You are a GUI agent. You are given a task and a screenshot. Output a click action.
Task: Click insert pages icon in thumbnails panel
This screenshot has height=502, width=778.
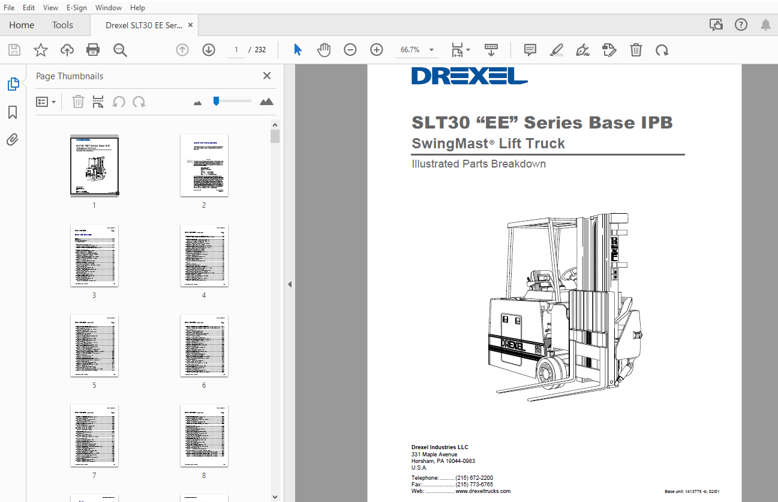pyautogui.click(x=98, y=101)
